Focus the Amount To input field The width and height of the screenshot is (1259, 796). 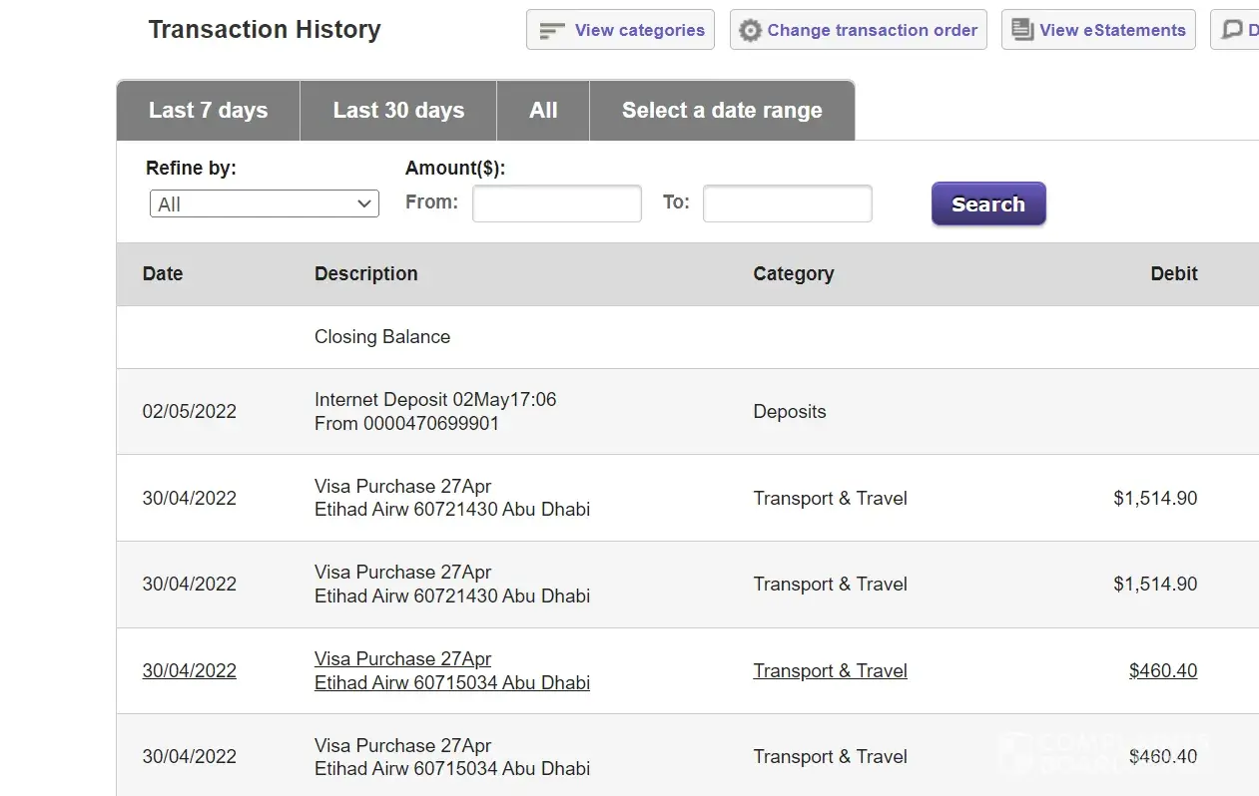coord(787,203)
